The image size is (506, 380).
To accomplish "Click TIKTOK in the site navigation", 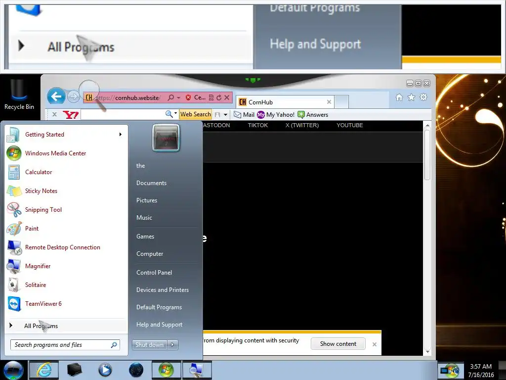I will pyautogui.click(x=258, y=125).
